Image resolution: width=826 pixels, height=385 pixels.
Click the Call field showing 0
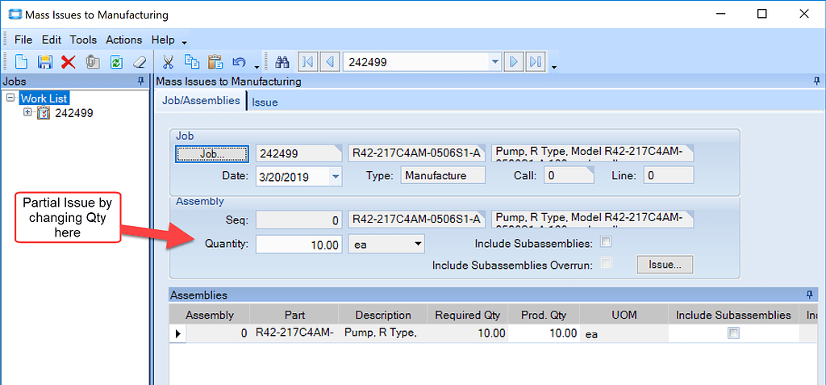click(x=569, y=176)
